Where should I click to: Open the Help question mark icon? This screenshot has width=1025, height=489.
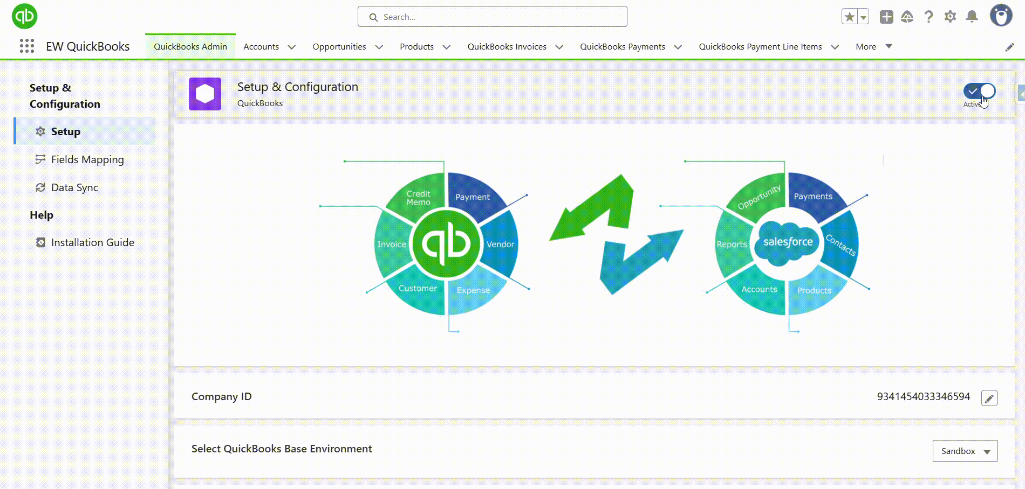pos(928,17)
